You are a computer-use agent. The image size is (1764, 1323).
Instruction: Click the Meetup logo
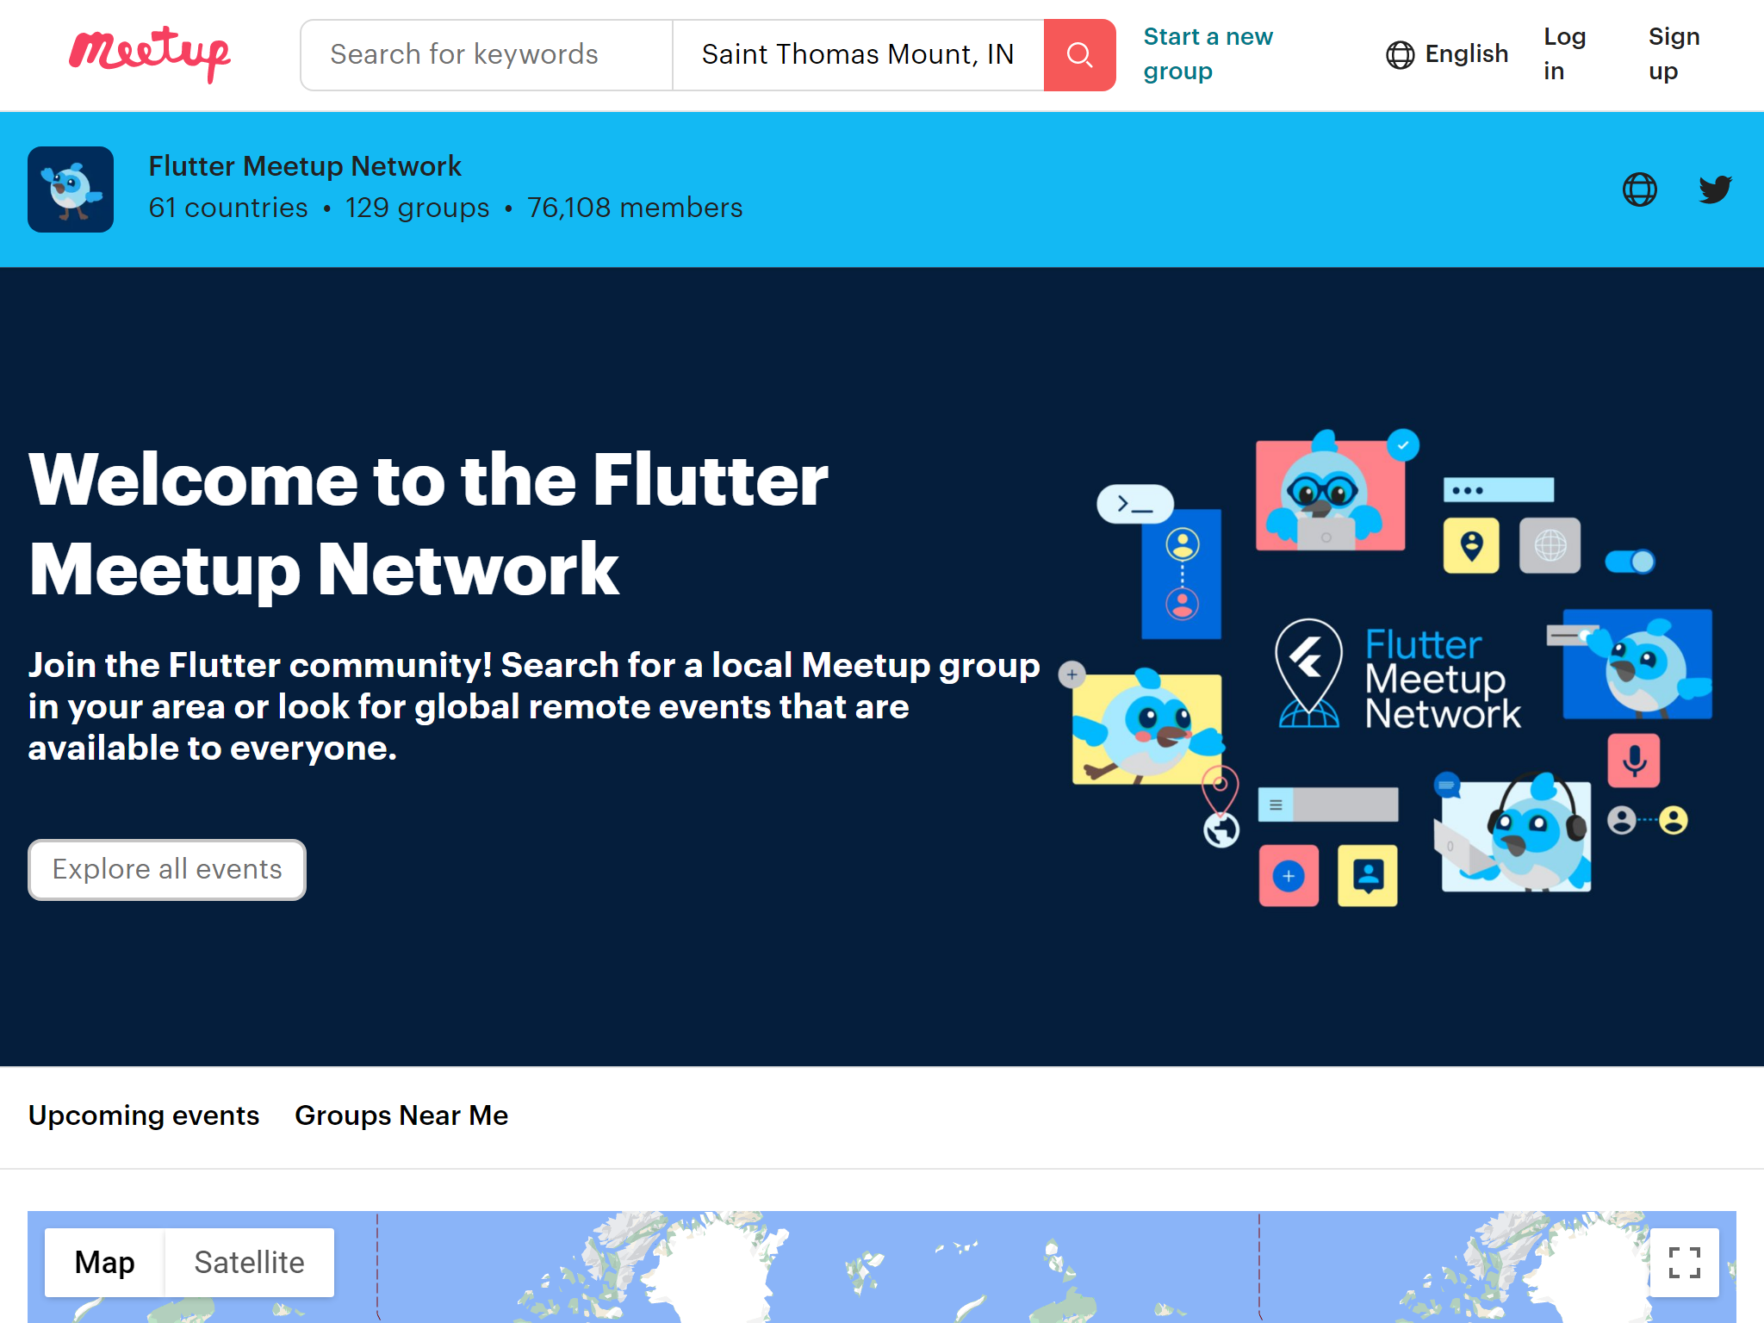tap(150, 54)
